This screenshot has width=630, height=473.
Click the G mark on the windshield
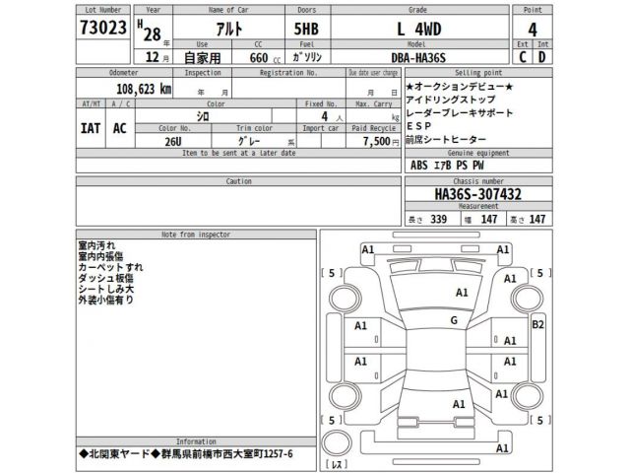tap(454, 321)
